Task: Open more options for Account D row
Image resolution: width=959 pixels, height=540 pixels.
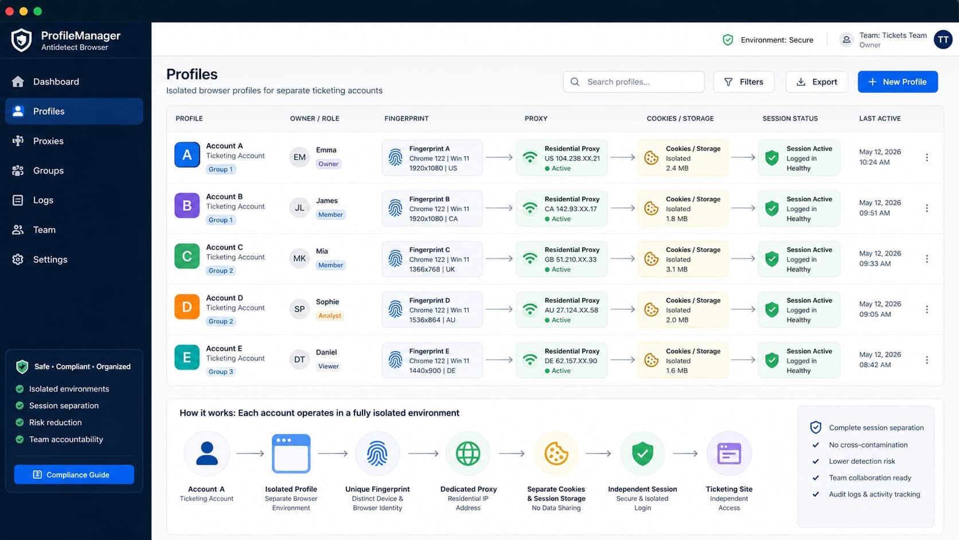Action: click(x=927, y=309)
